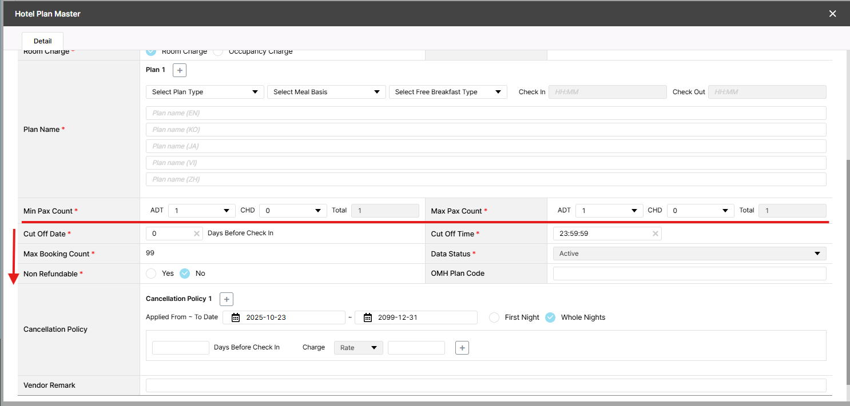
Task: Clear the Cut Off Time value
Action: pos(656,234)
